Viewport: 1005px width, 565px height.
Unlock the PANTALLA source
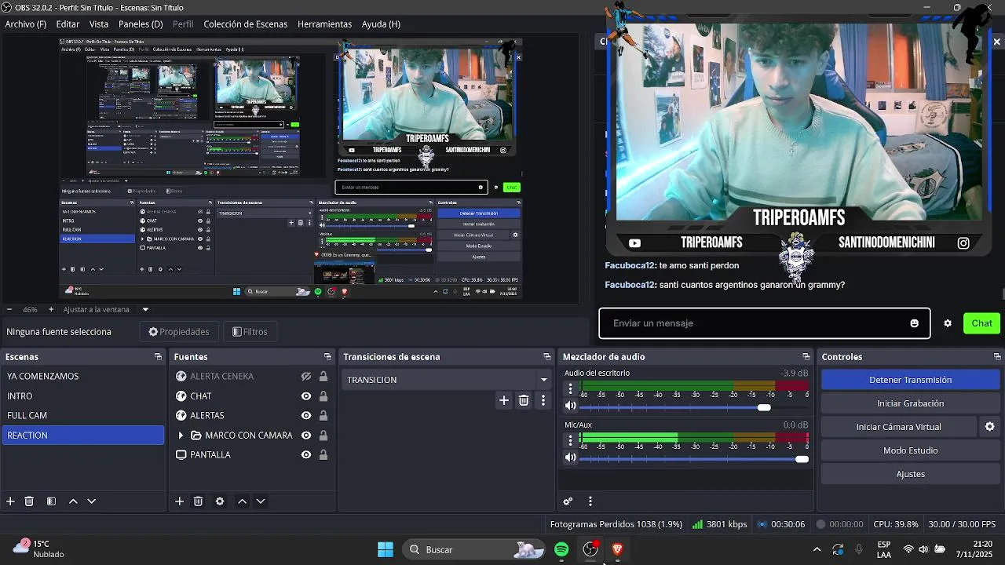(x=323, y=455)
